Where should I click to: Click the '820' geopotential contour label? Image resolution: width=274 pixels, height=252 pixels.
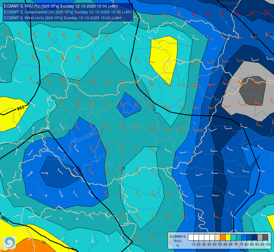point(255,36)
